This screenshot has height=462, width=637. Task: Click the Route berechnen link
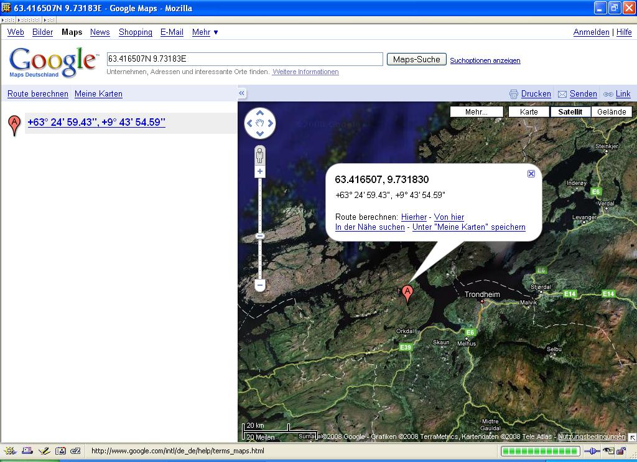click(38, 94)
